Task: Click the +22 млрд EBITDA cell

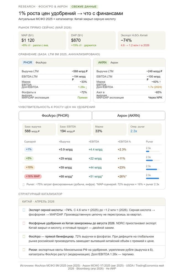Action: point(95,159)
